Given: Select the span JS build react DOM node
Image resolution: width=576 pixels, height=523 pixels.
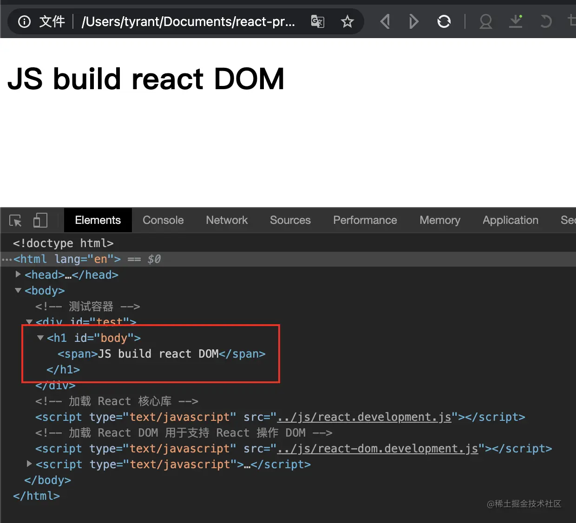Looking at the screenshot, I should coord(162,353).
